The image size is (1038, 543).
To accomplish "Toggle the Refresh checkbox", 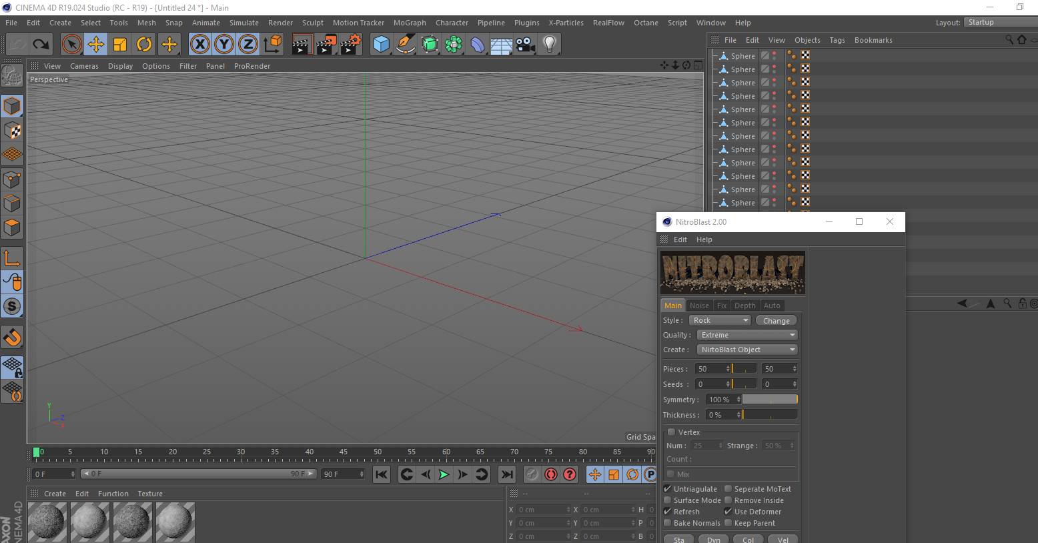I will coord(667,512).
